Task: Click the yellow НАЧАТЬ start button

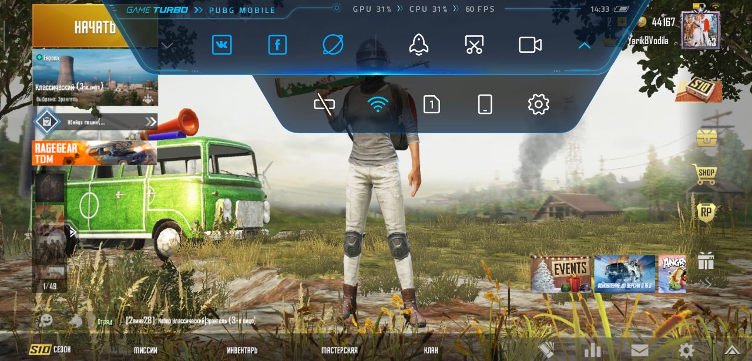Action: click(x=94, y=27)
